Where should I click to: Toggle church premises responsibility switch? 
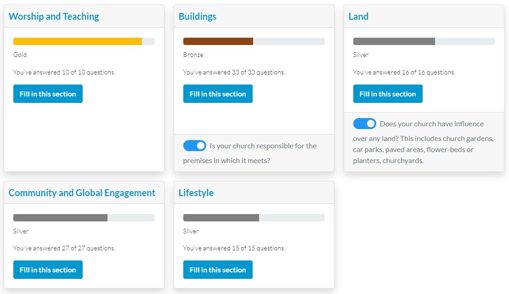(194, 146)
